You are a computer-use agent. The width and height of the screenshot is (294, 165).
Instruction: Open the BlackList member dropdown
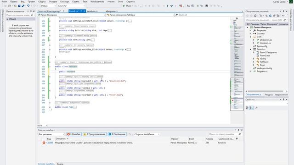tap(209, 15)
